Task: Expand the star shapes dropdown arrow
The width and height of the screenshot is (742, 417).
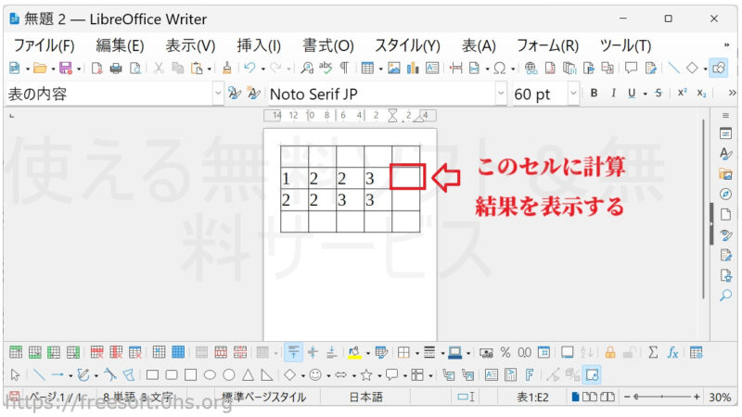Action: [x=379, y=376]
